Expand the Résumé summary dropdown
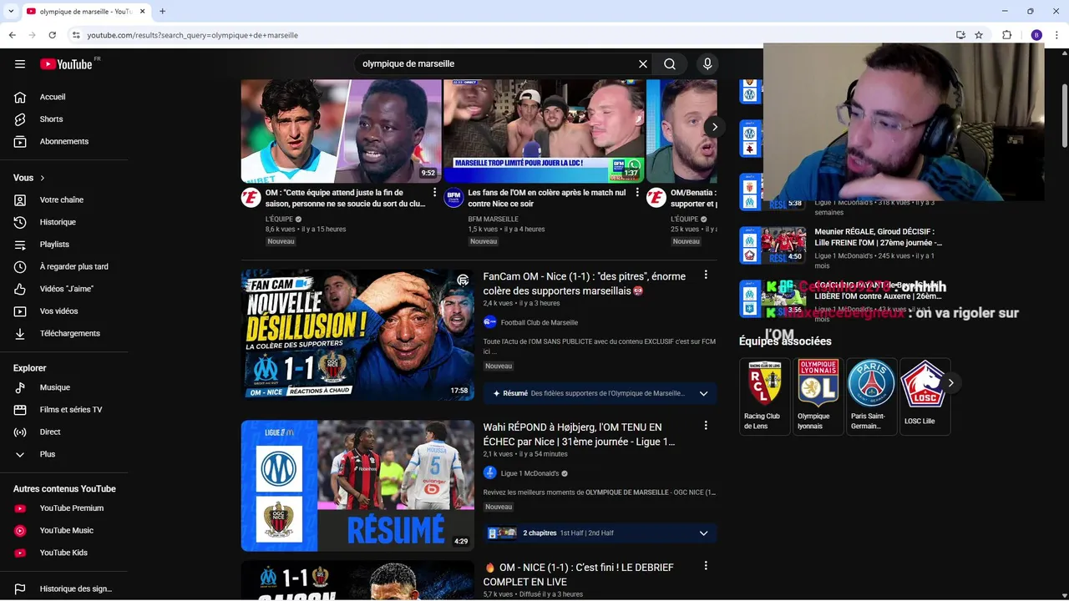 point(703,394)
